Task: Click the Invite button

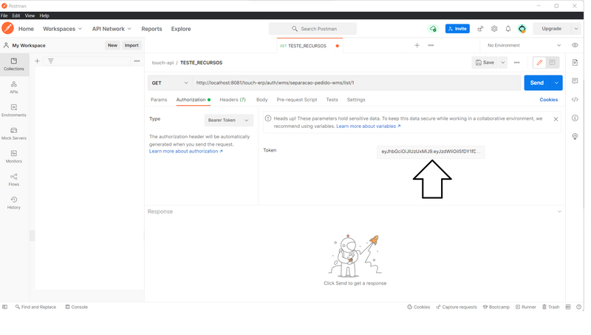Action: point(457,29)
